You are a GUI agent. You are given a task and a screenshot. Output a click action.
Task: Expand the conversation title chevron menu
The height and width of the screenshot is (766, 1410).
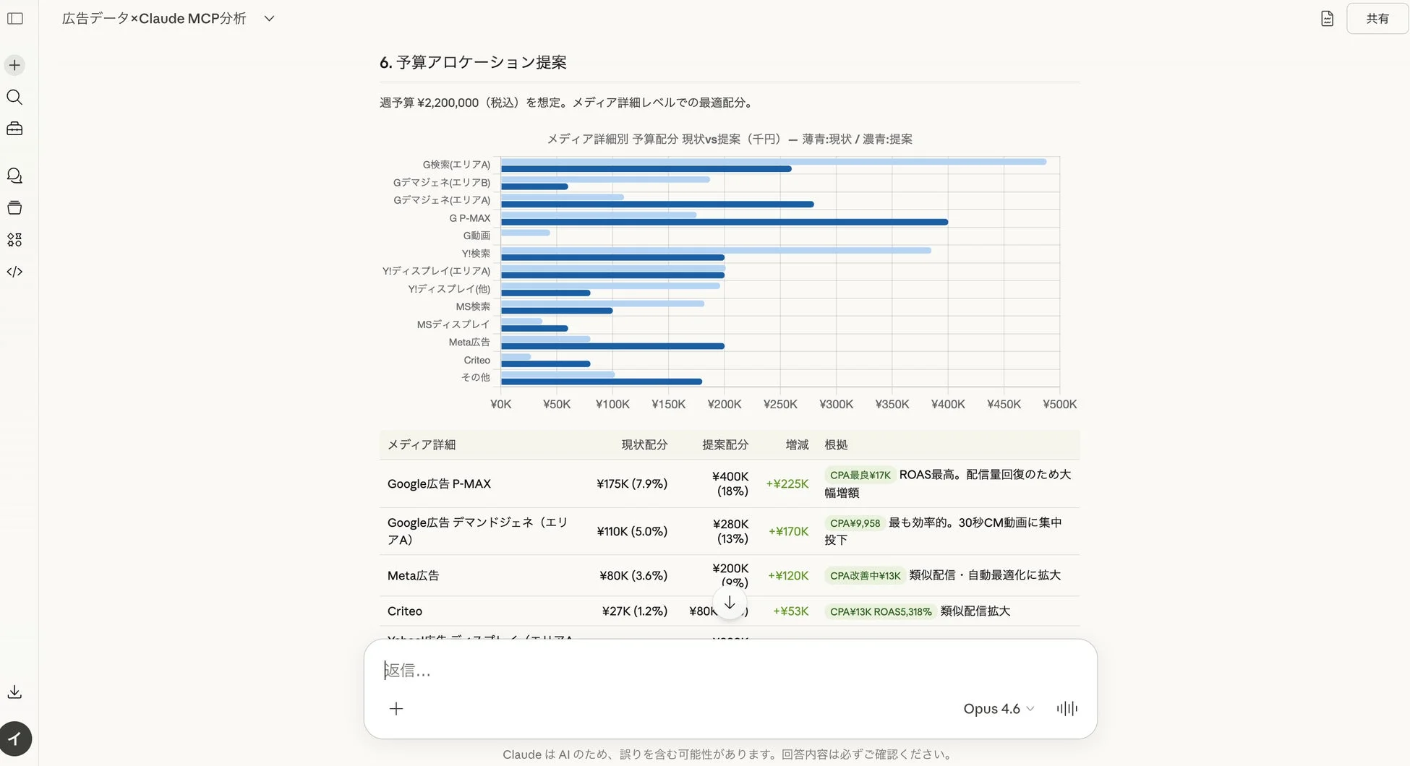[x=268, y=18]
